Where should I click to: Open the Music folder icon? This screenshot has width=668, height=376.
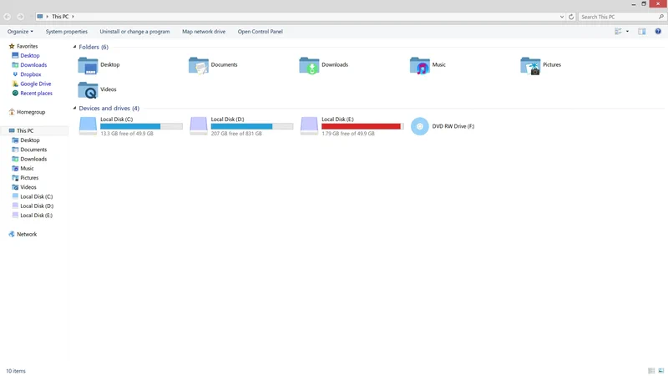tap(420, 65)
